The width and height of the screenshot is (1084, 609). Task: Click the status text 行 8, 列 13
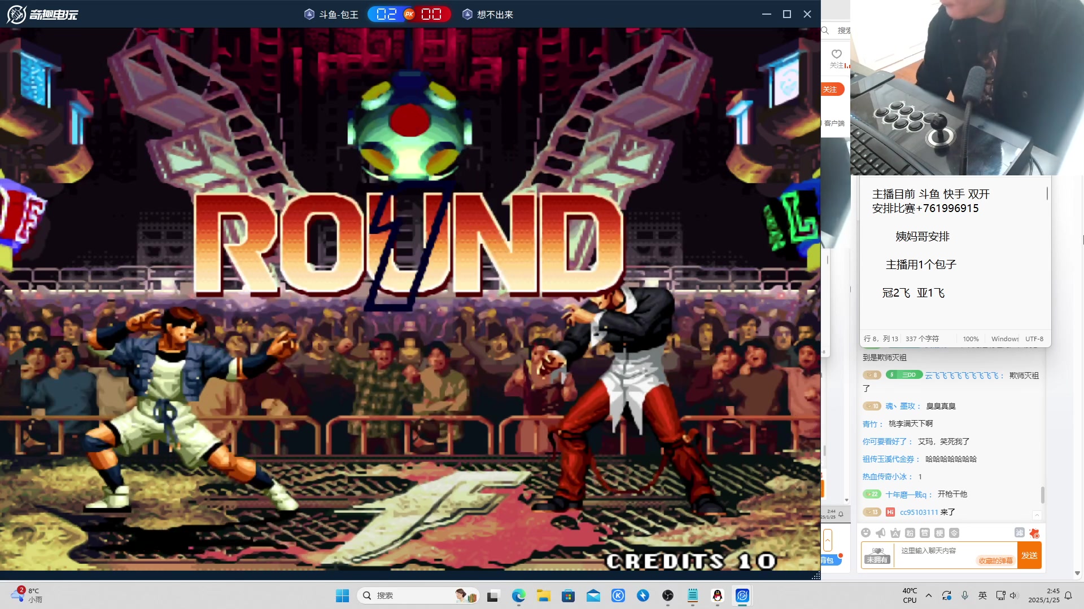point(881,339)
